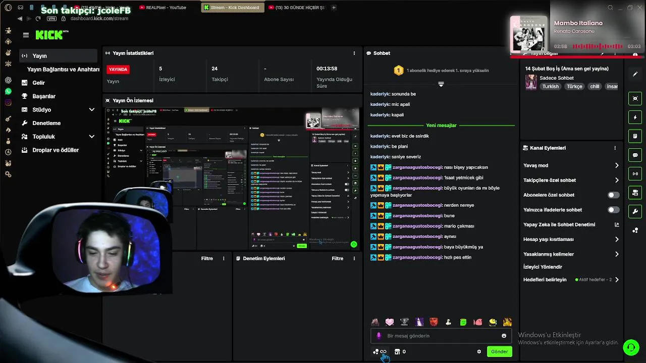Open Takipçilere özel sohbet options arrow

point(617,180)
